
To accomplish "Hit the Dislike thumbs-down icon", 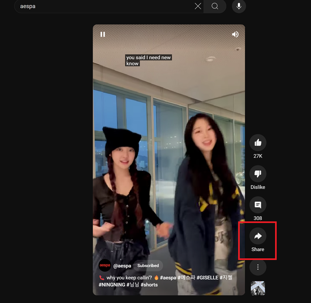I will [x=258, y=174].
